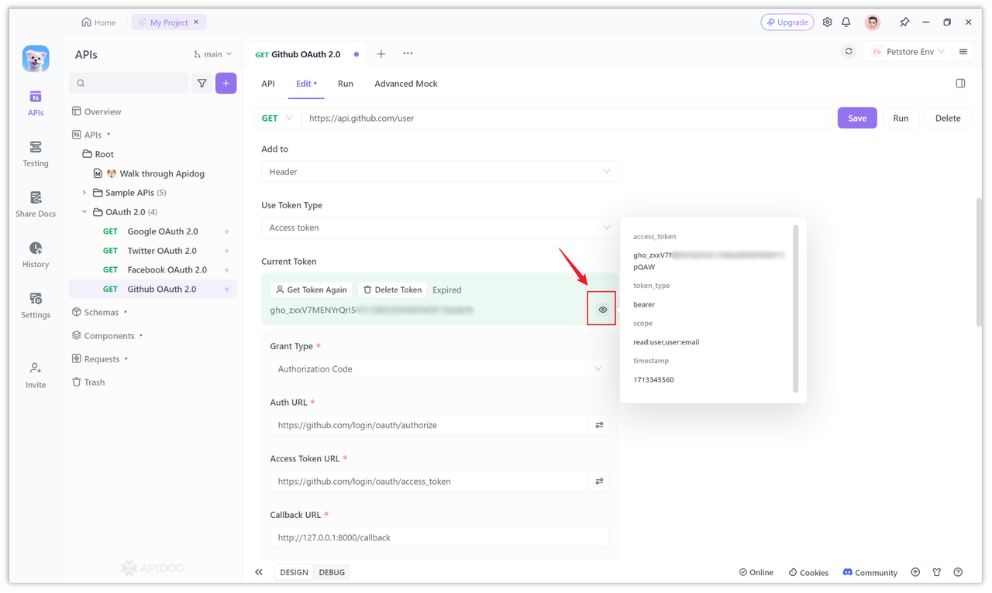The width and height of the screenshot is (992, 593).
Task: Open Share Docs in the sidebar
Action: coord(36,204)
